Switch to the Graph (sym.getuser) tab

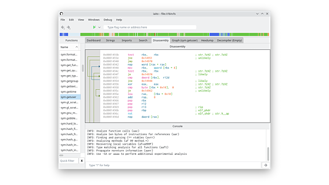point(184,40)
